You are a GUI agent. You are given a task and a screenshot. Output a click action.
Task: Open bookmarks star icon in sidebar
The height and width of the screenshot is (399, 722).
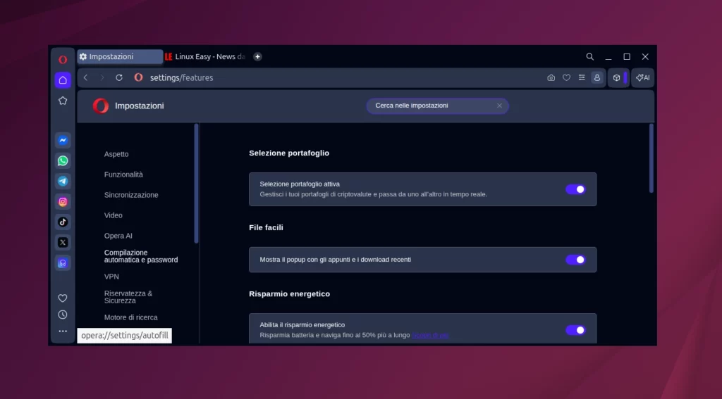coord(63,101)
